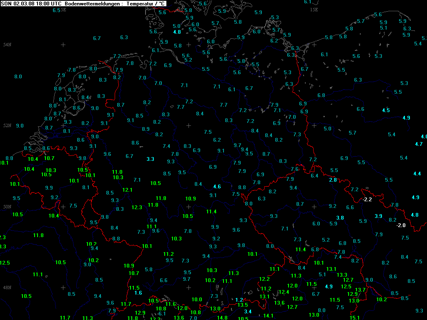Click the cyan 4.6 temperature value

[216, 187]
